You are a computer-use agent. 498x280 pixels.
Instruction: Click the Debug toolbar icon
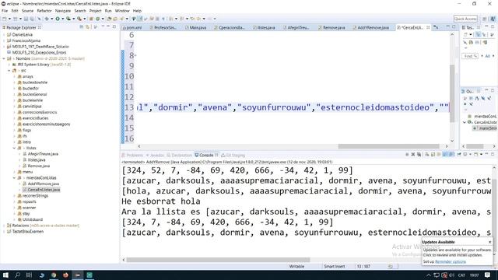(47, 19)
